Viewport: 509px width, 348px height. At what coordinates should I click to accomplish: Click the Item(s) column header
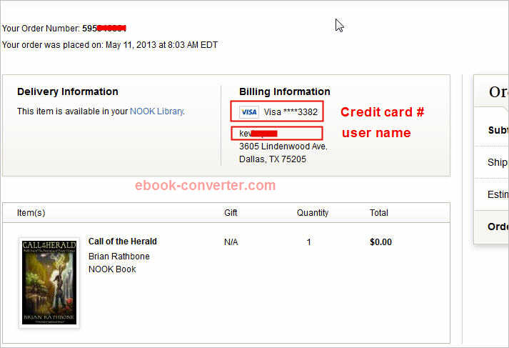point(31,213)
